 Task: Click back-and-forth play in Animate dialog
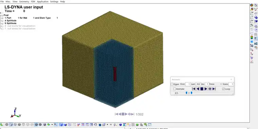[x=210, y=89]
